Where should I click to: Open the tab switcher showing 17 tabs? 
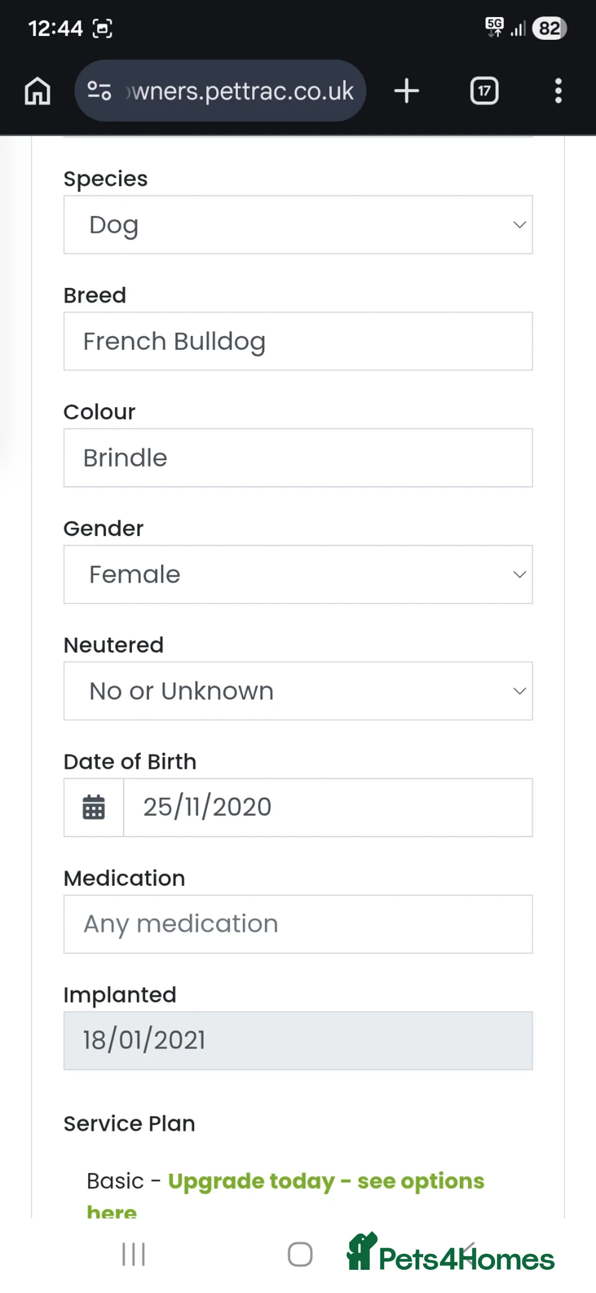(484, 91)
